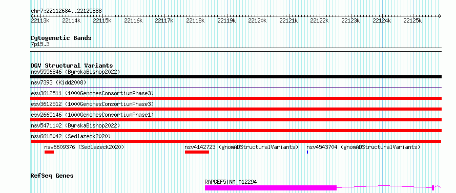456x193 pixels.
Task: Click the 22114k ruler tick label
Action: pos(71,20)
